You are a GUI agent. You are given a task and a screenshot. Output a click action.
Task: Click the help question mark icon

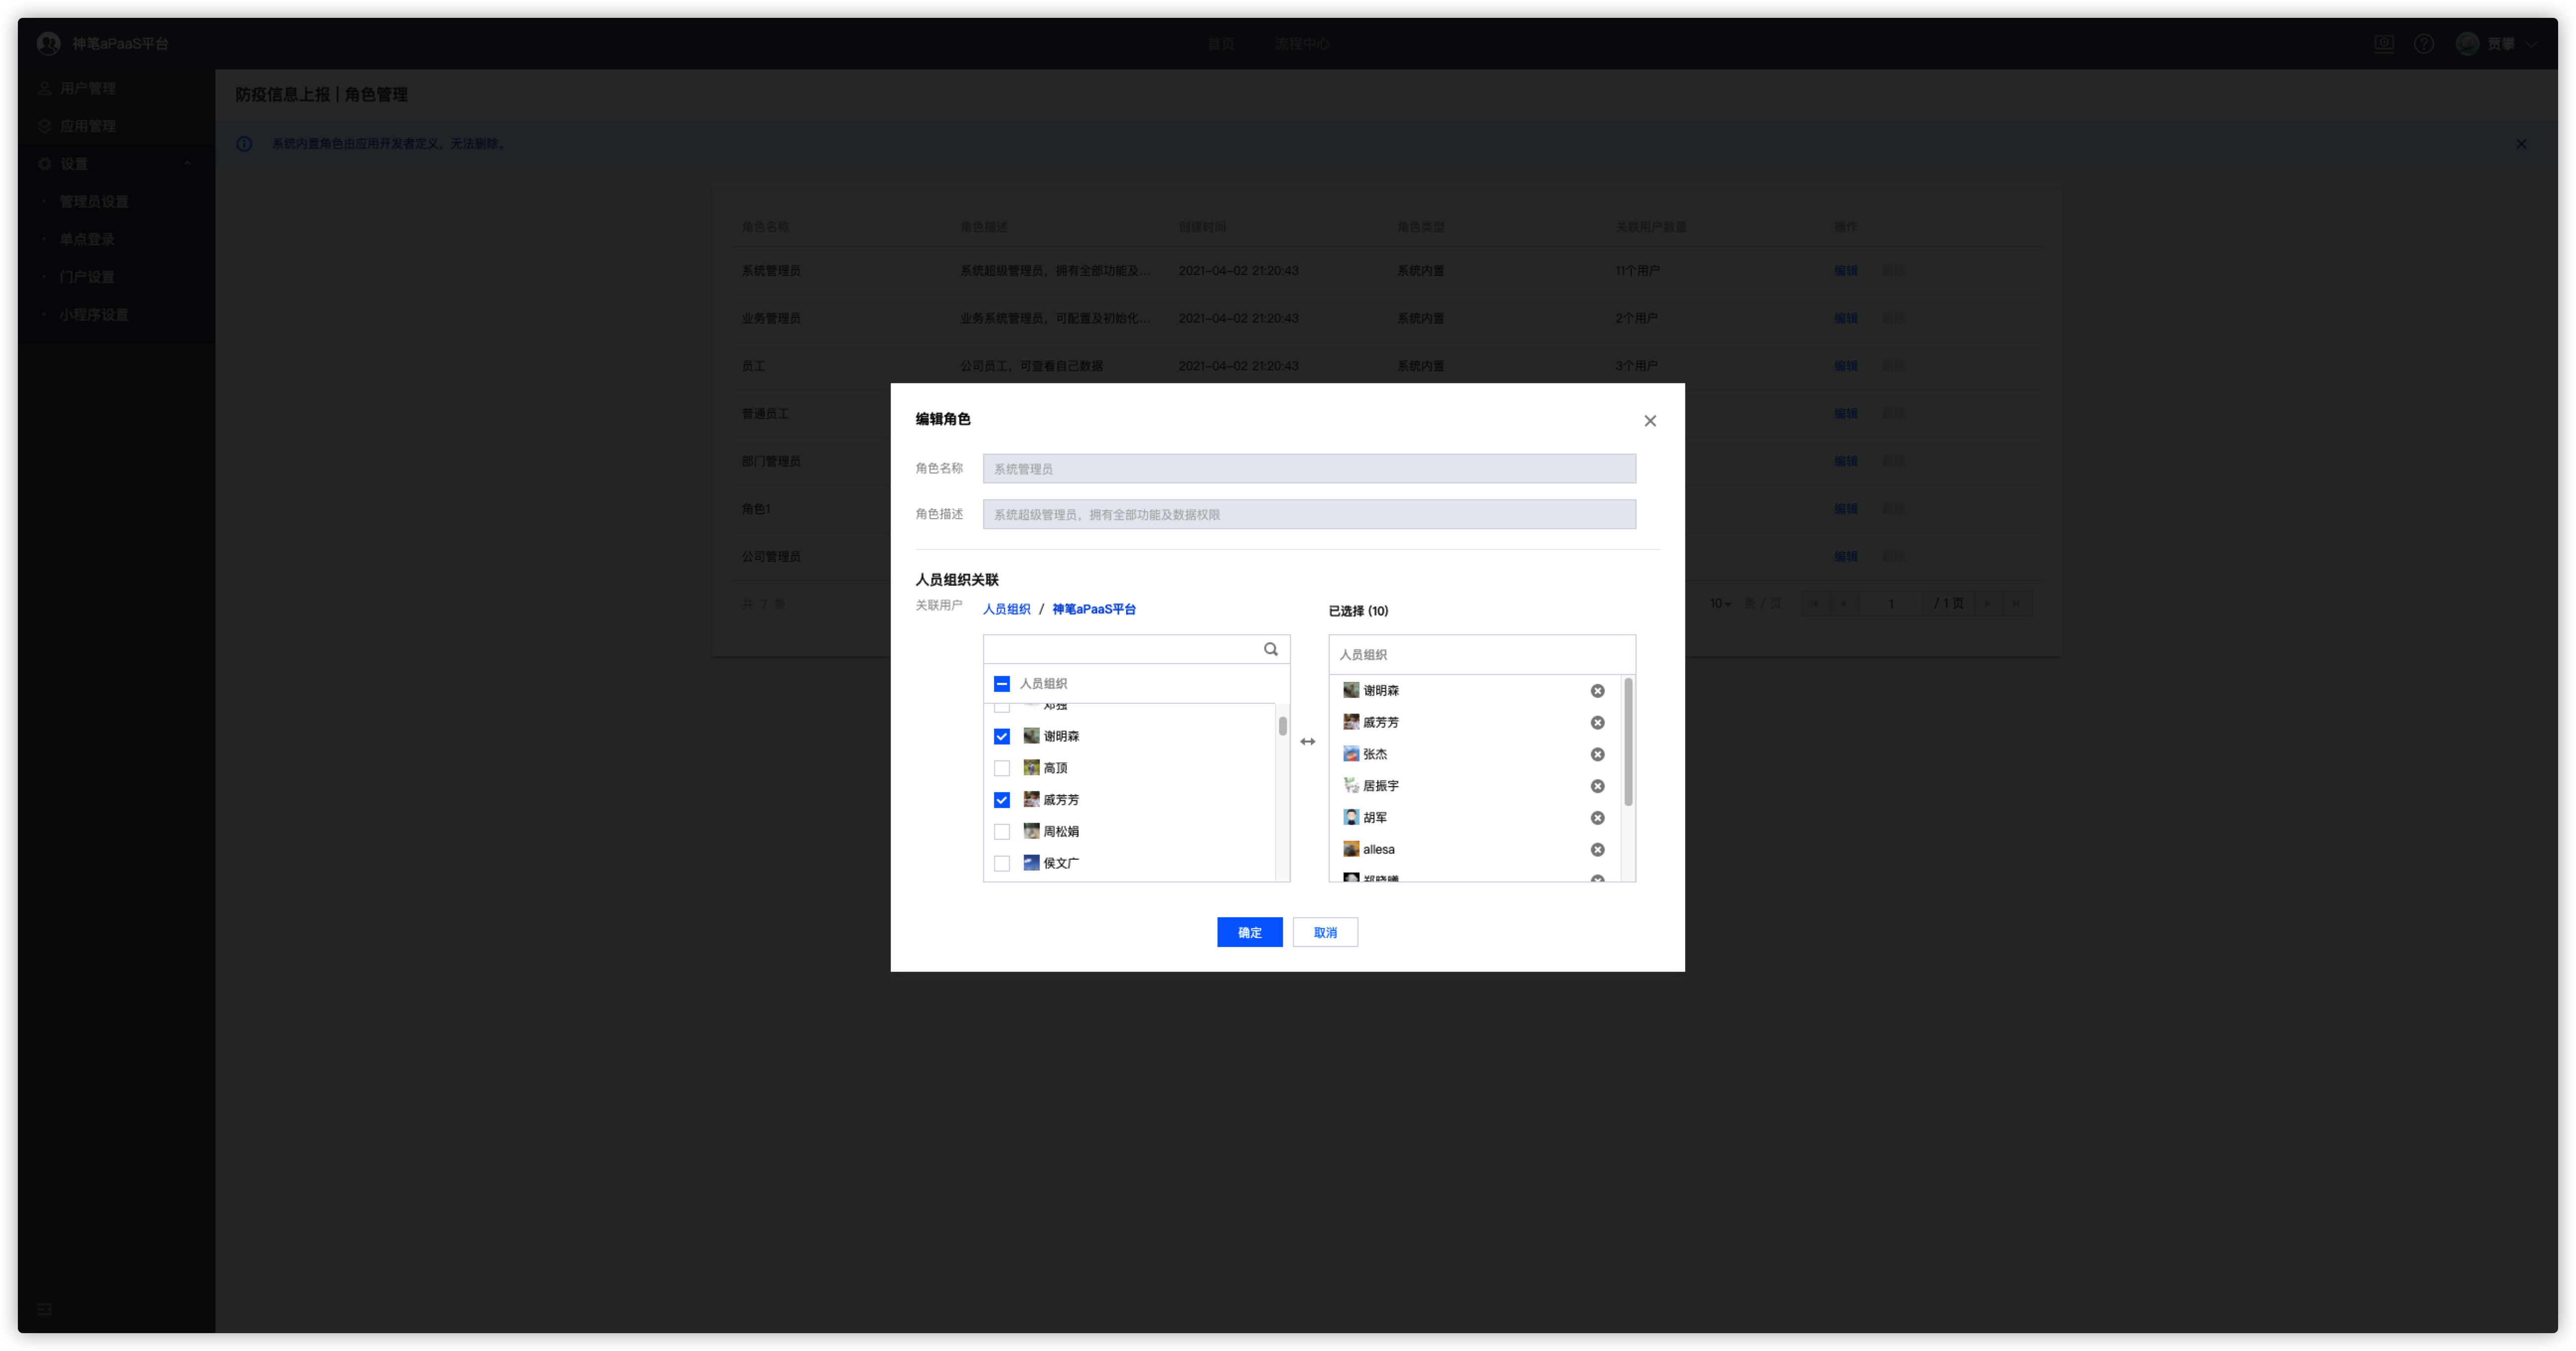[2424, 44]
